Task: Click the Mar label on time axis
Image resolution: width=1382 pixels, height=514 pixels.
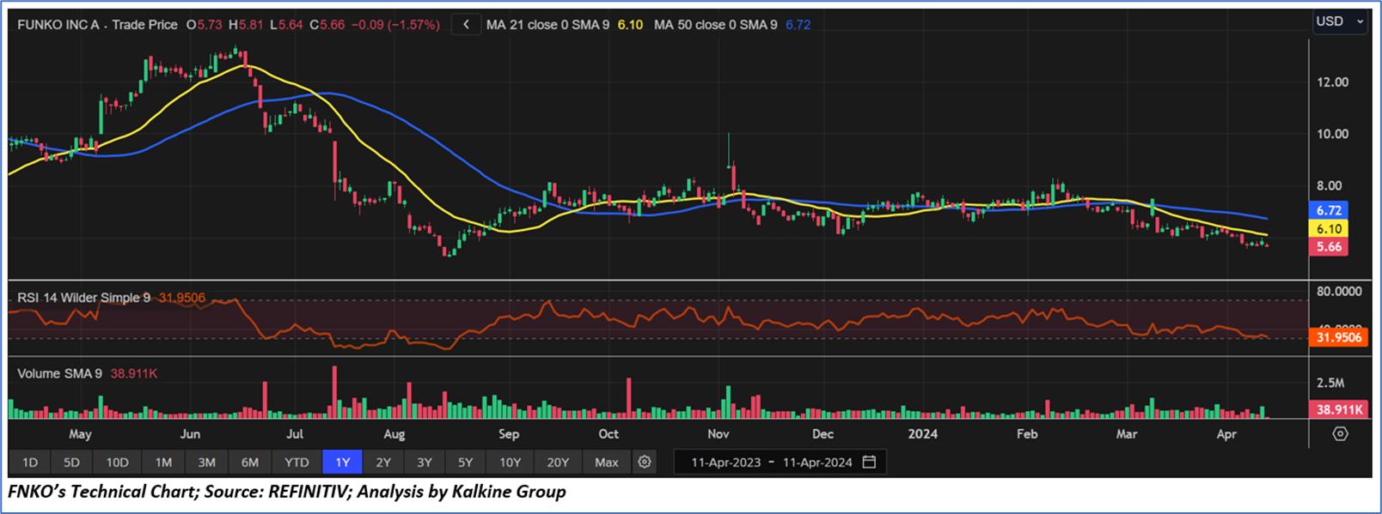Action: [1127, 434]
